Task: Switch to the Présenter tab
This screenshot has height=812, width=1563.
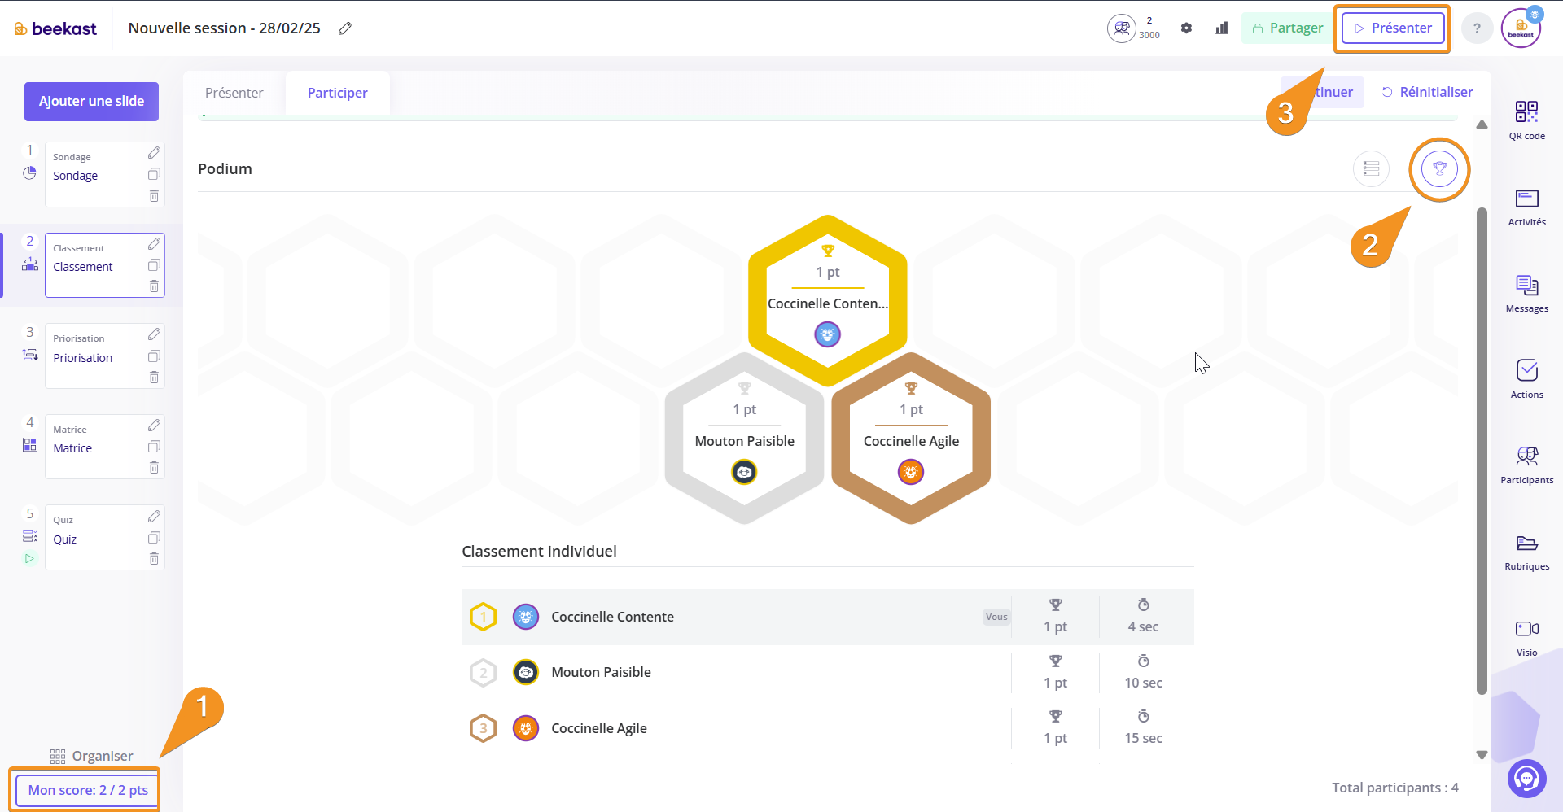Action: pyautogui.click(x=234, y=93)
